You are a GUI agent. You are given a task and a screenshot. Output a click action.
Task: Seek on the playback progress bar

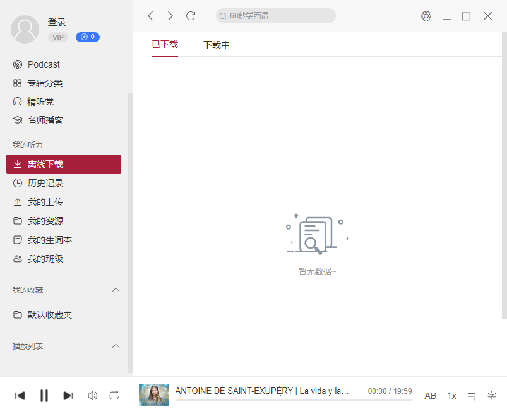pyautogui.click(x=293, y=400)
